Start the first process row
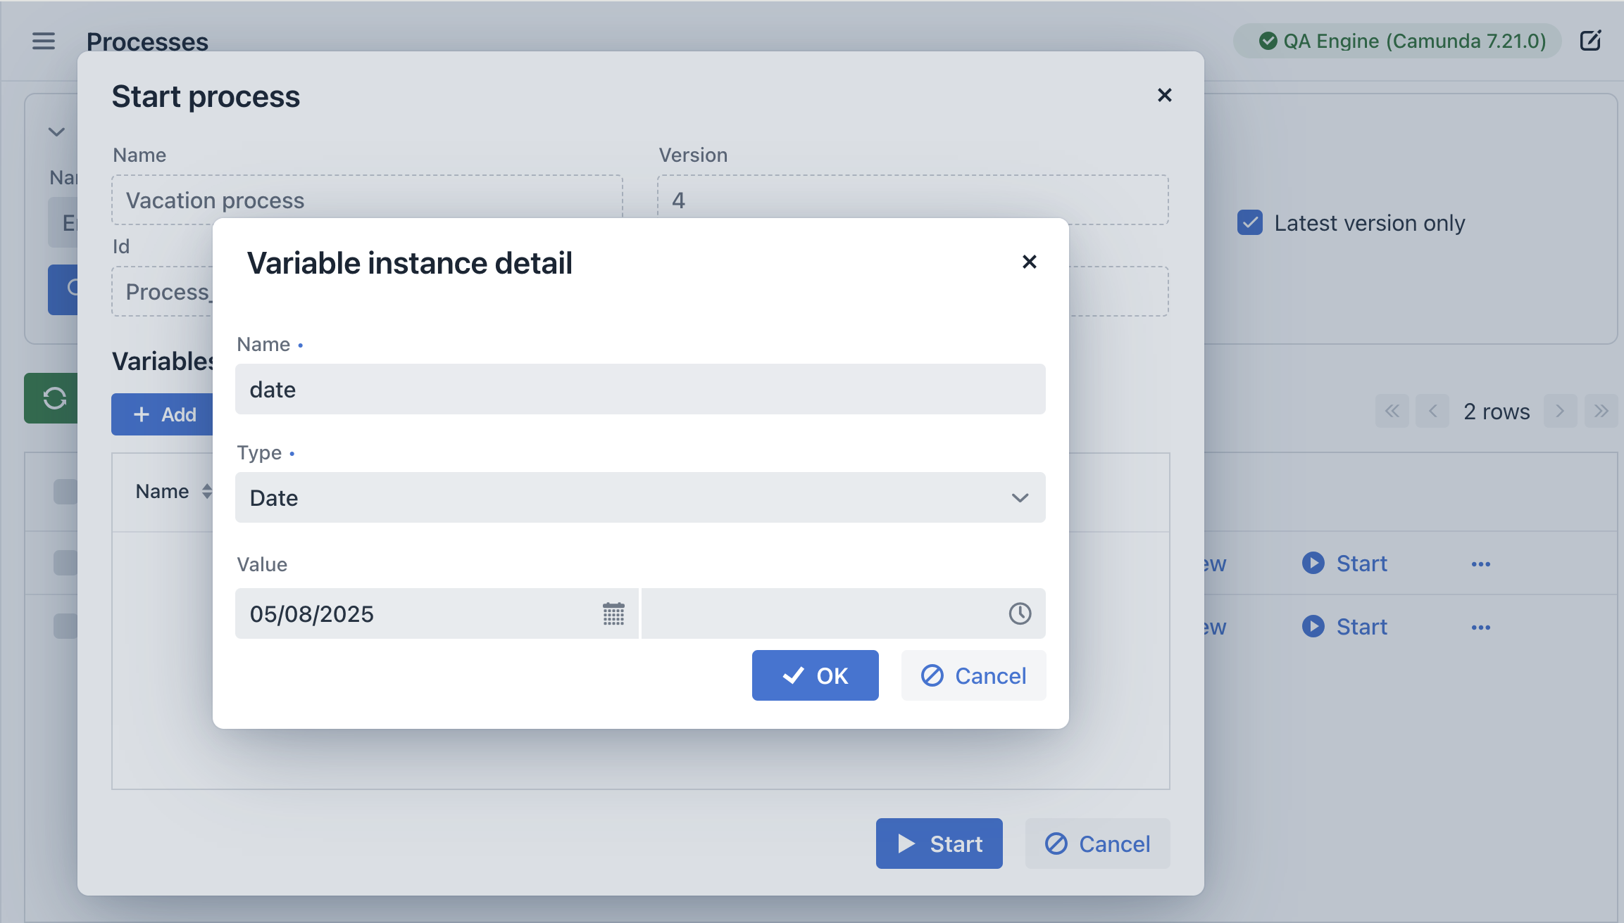 pyautogui.click(x=1344, y=564)
